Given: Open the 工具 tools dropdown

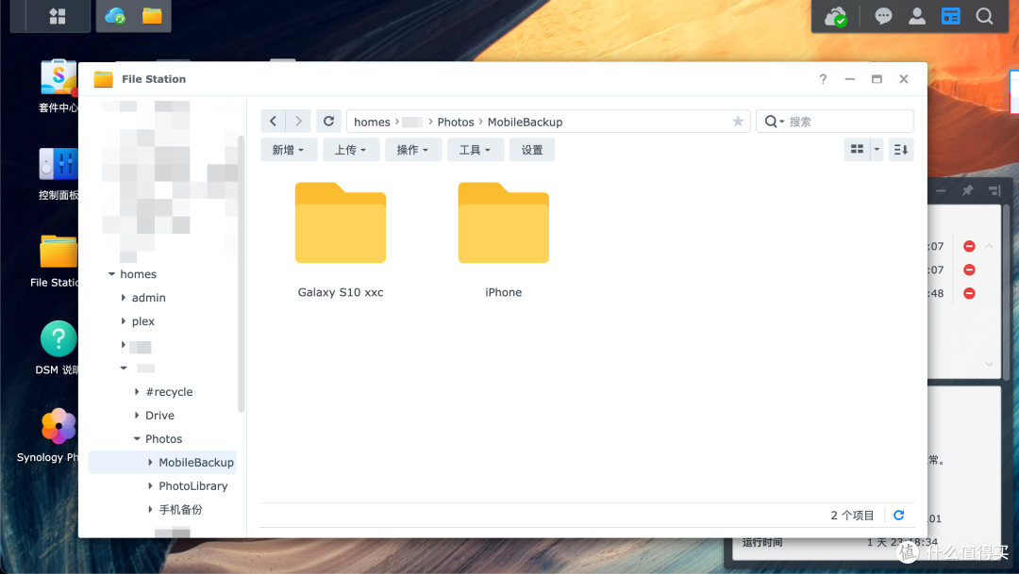Looking at the screenshot, I should (475, 149).
